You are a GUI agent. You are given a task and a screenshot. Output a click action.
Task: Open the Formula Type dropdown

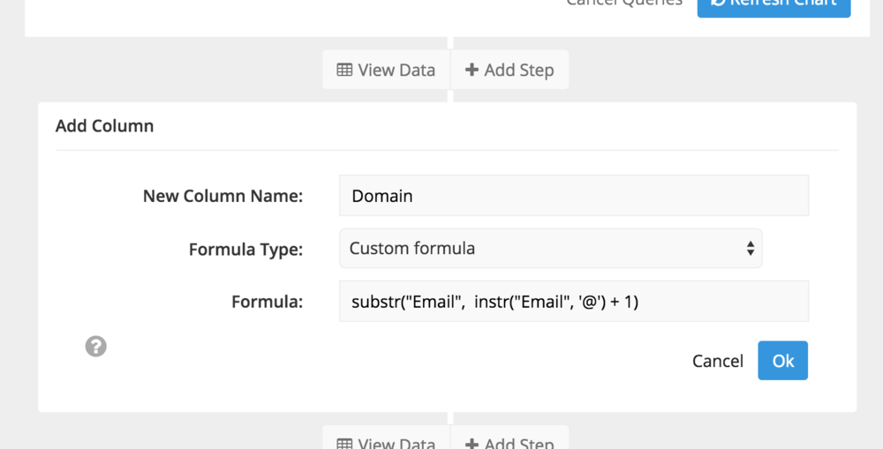pyautogui.click(x=551, y=248)
